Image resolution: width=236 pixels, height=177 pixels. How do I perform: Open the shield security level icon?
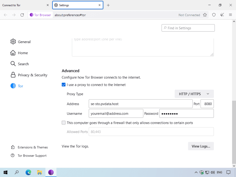[x=214, y=15]
